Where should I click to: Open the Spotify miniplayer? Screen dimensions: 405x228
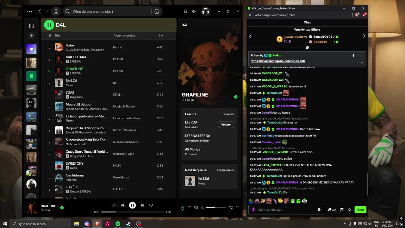231,208
